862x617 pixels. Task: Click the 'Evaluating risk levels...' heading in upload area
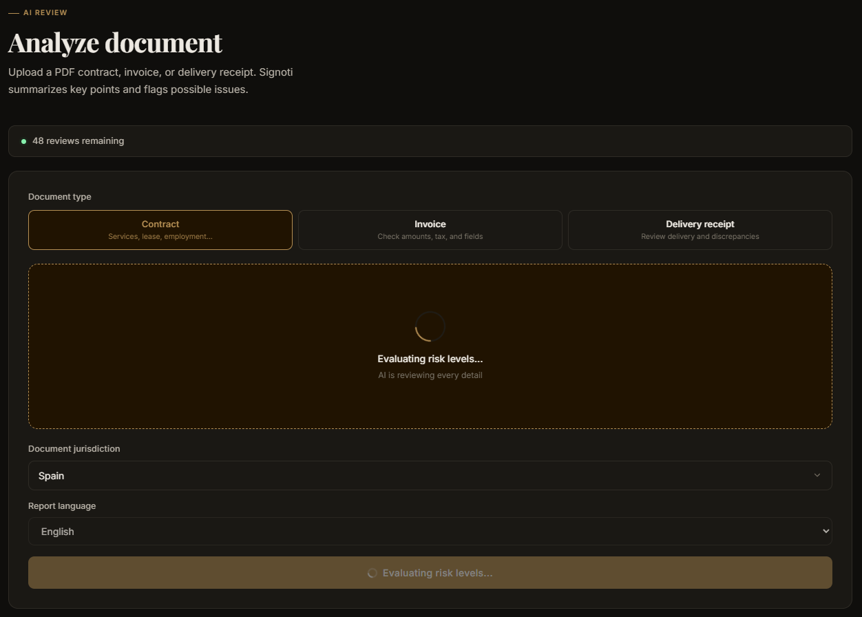click(430, 359)
